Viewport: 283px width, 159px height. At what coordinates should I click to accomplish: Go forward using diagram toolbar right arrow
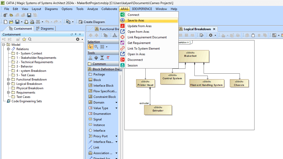point(97,35)
